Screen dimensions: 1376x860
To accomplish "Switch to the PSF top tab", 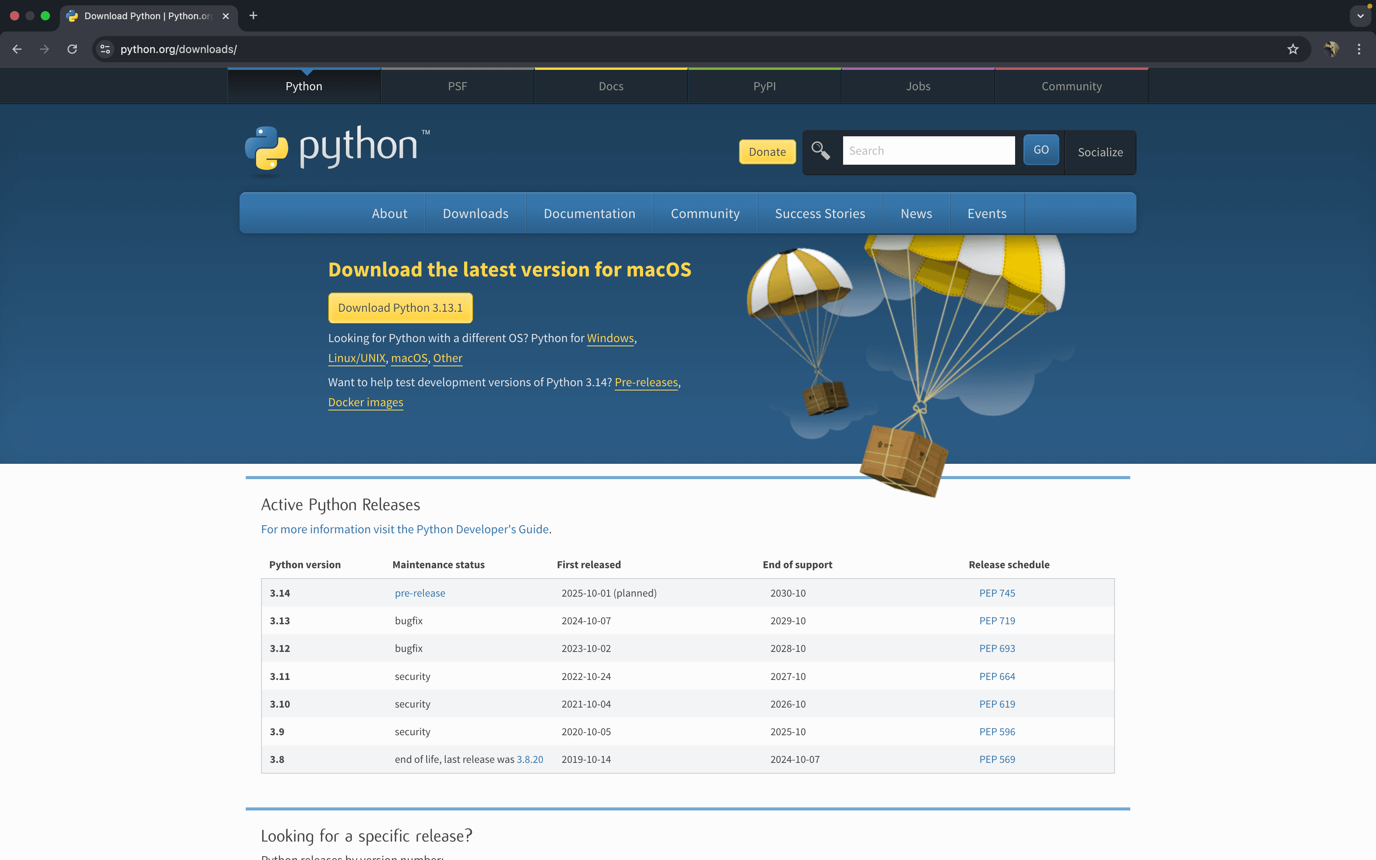I will tap(457, 86).
